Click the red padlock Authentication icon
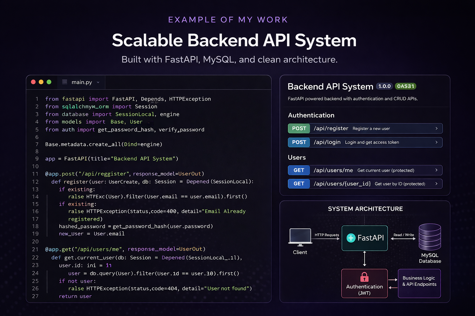Image resolution: width=475 pixels, height=316 pixels. point(365,277)
